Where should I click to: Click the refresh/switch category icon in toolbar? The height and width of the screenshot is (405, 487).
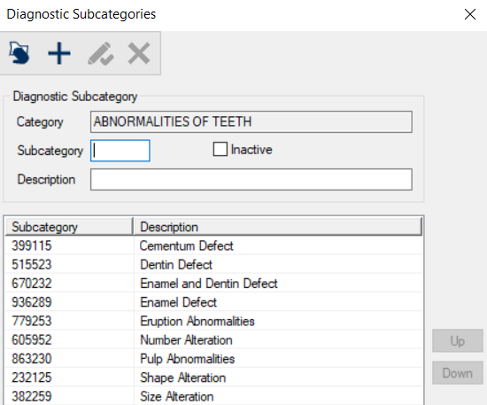tap(19, 53)
